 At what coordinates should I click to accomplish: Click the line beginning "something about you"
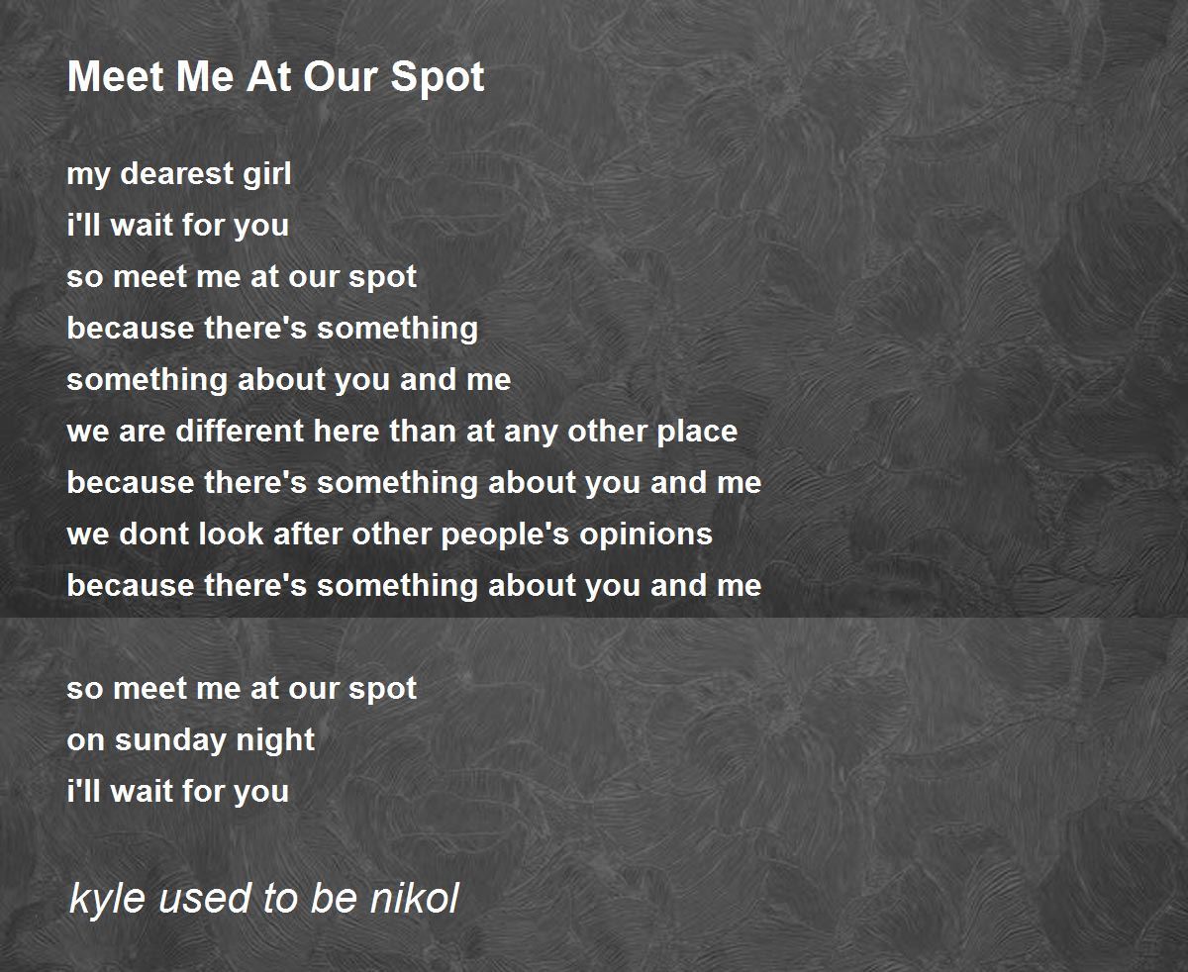point(289,380)
